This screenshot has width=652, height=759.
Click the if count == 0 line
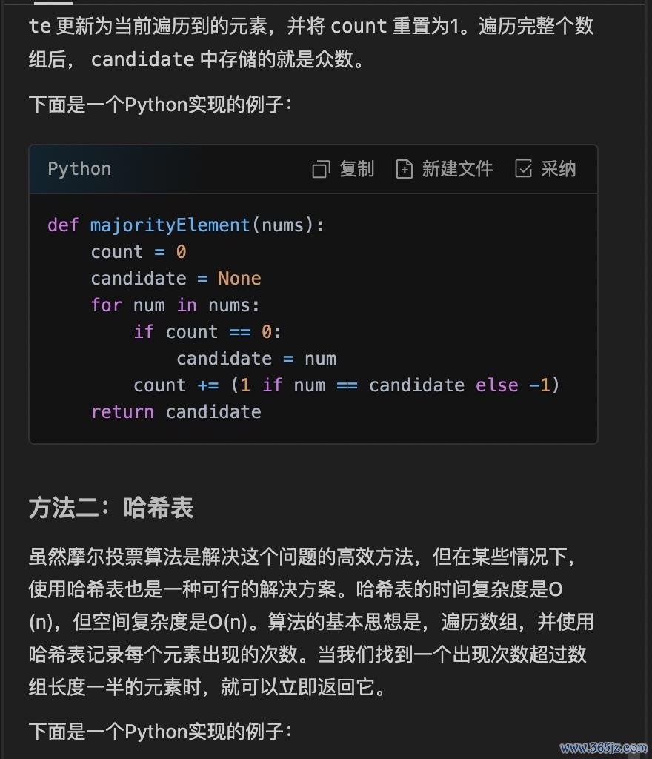tap(207, 332)
